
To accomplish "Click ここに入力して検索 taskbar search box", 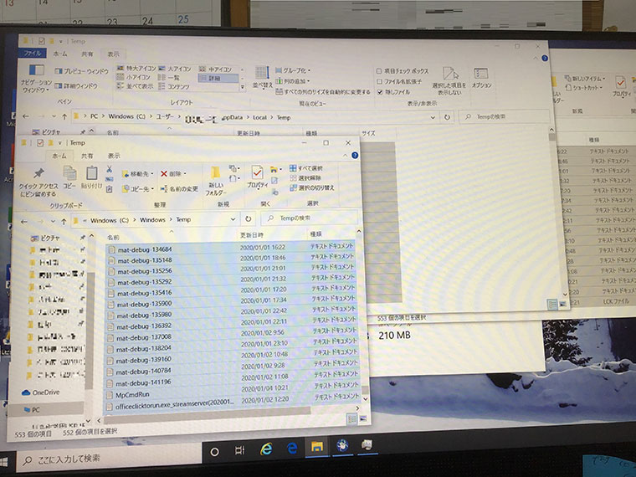I will 110,459.
